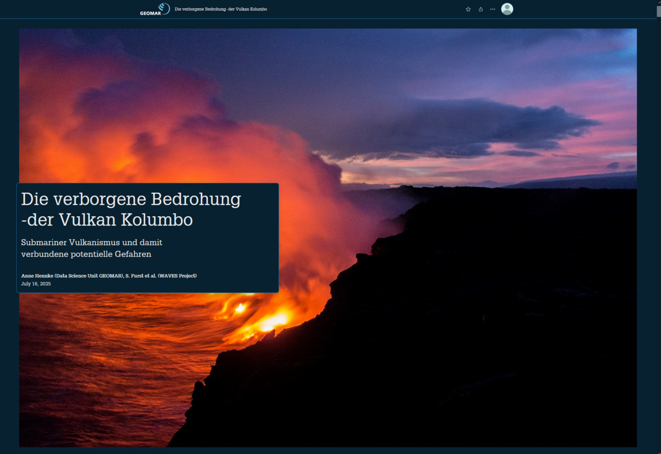Click the story title in the header bar

[220, 9]
